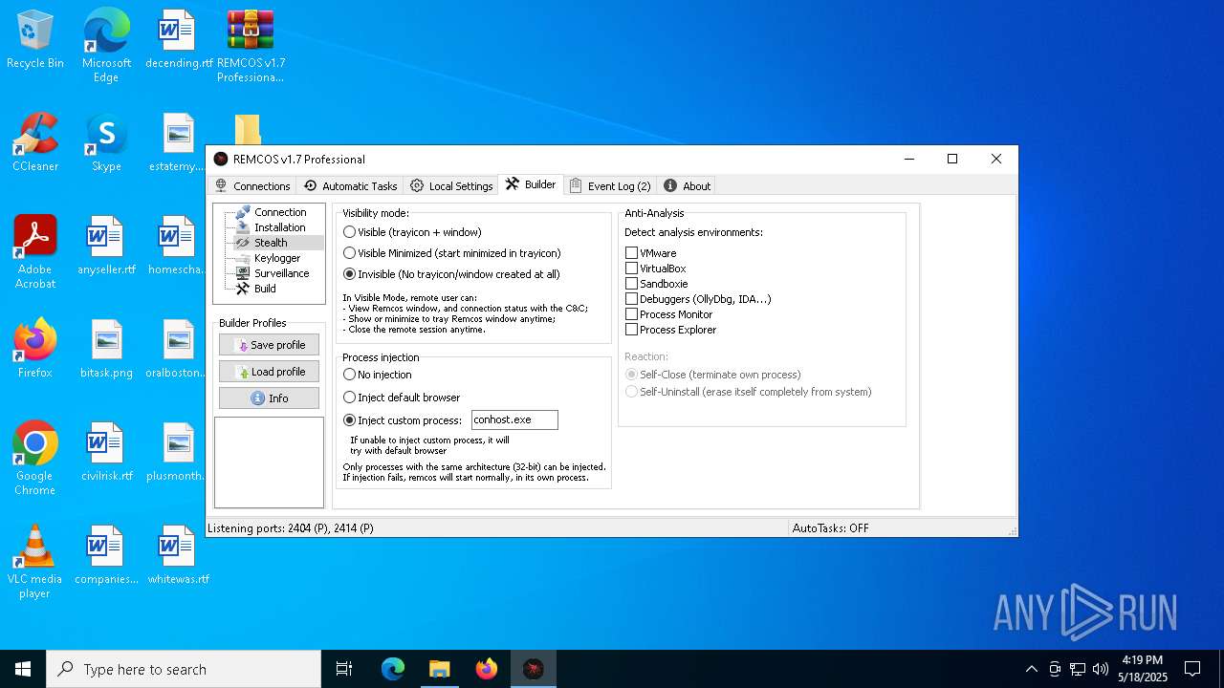Open the Event Log (2) tab
The image size is (1224, 688).
pos(610,185)
